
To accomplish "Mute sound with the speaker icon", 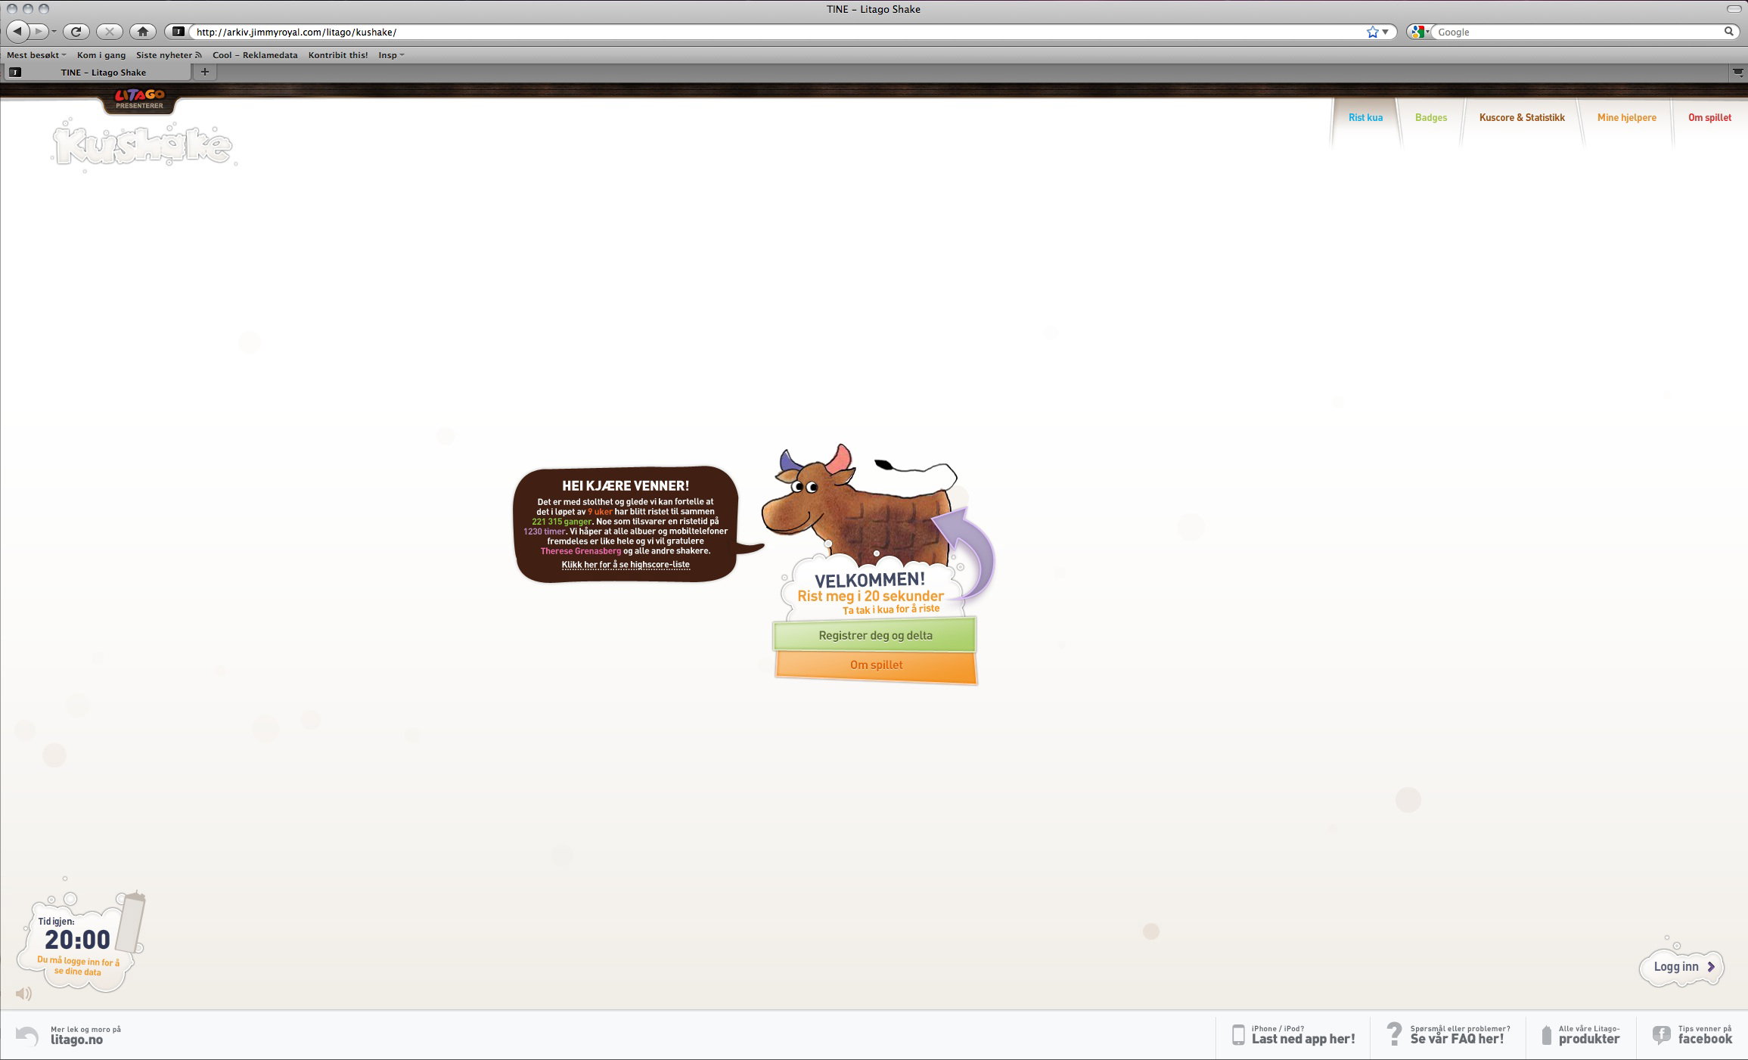I will [23, 993].
